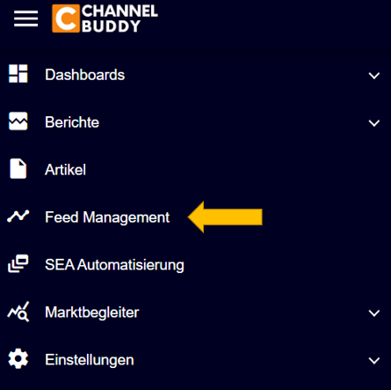The image size is (391, 390).
Task: Click the Berichte chart icon
Action: (18, 121)
